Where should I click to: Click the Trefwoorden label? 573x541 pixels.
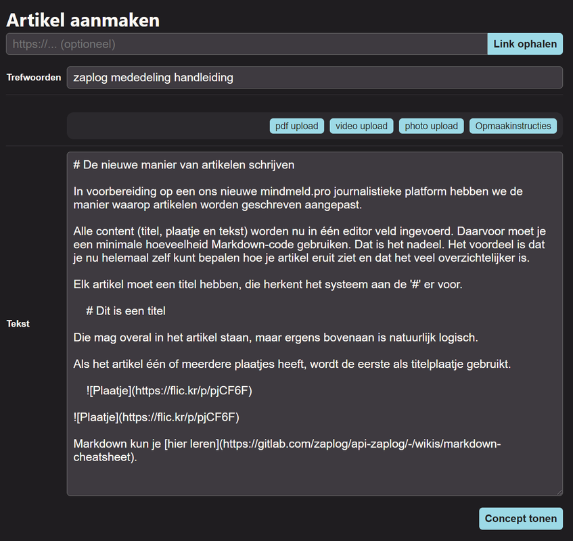(34, 78)
